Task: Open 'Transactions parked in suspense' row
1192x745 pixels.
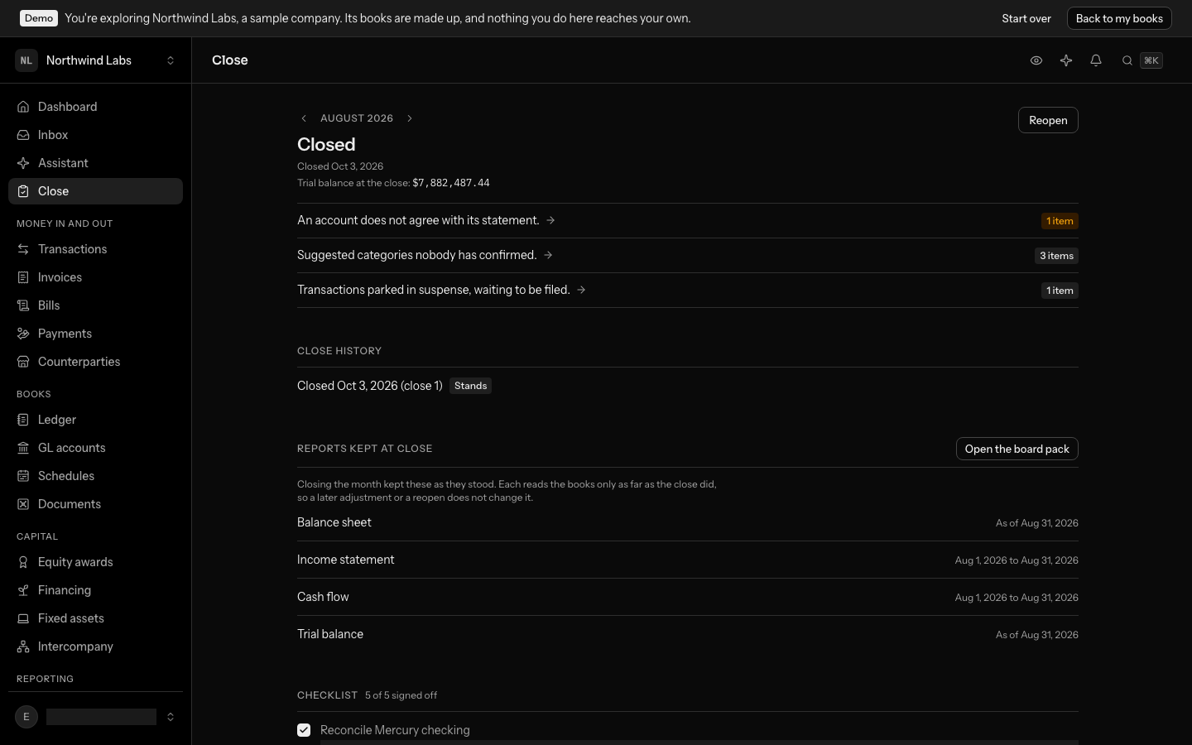Action: coord(688,291)
